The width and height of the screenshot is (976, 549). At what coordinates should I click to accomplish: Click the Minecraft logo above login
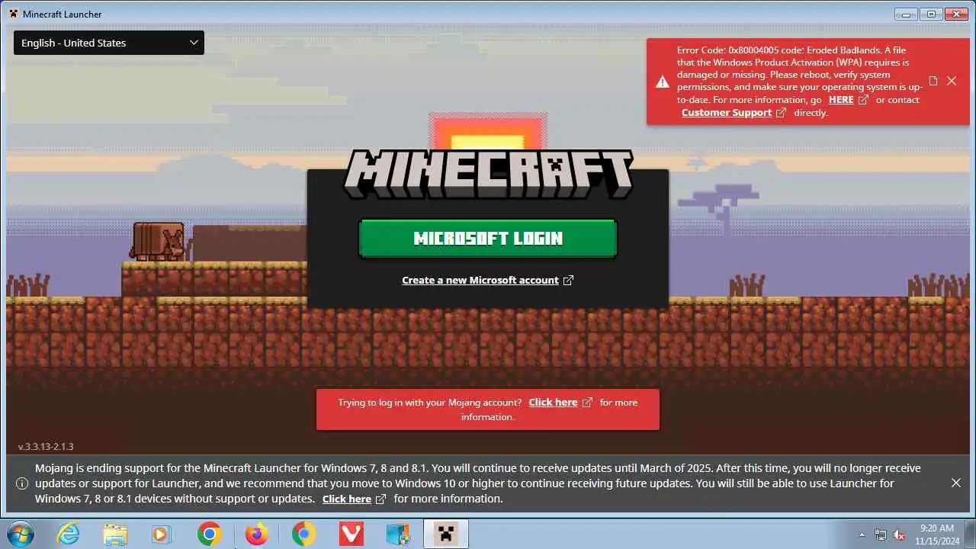tap(488, 173)
